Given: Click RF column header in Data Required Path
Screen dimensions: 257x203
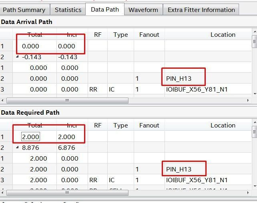Looking at the screenshot, I should point(98,125).
